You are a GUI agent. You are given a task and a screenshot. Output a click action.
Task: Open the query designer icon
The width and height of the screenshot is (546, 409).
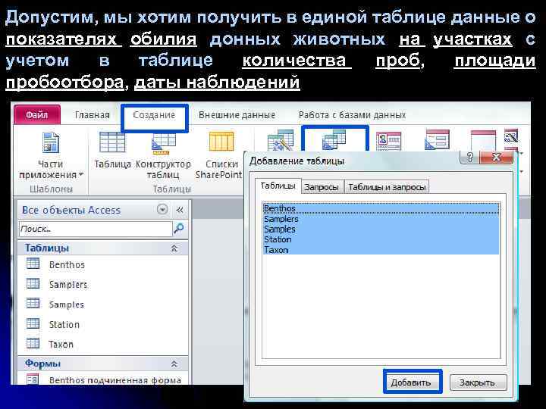(x=334, y=140)
